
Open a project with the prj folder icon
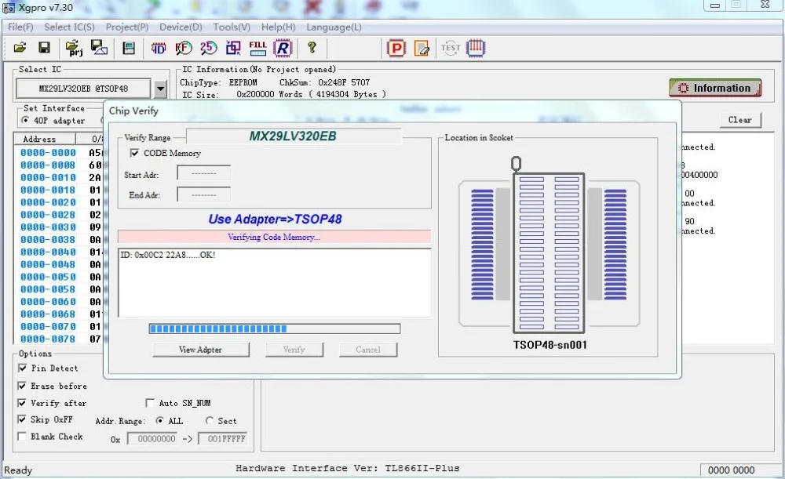pyautogui.click(x=74, y=48)
